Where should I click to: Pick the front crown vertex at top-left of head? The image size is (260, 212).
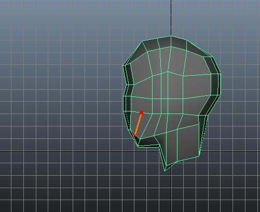point(142,41)
